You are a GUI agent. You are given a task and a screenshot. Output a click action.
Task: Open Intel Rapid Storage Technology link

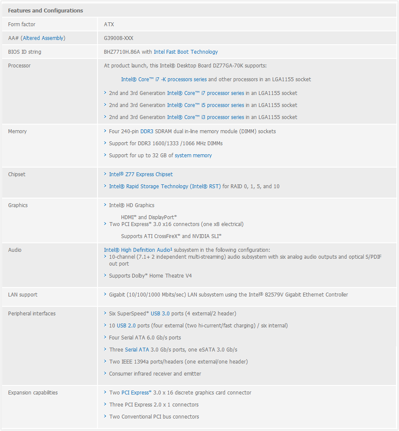pos(165,186)
